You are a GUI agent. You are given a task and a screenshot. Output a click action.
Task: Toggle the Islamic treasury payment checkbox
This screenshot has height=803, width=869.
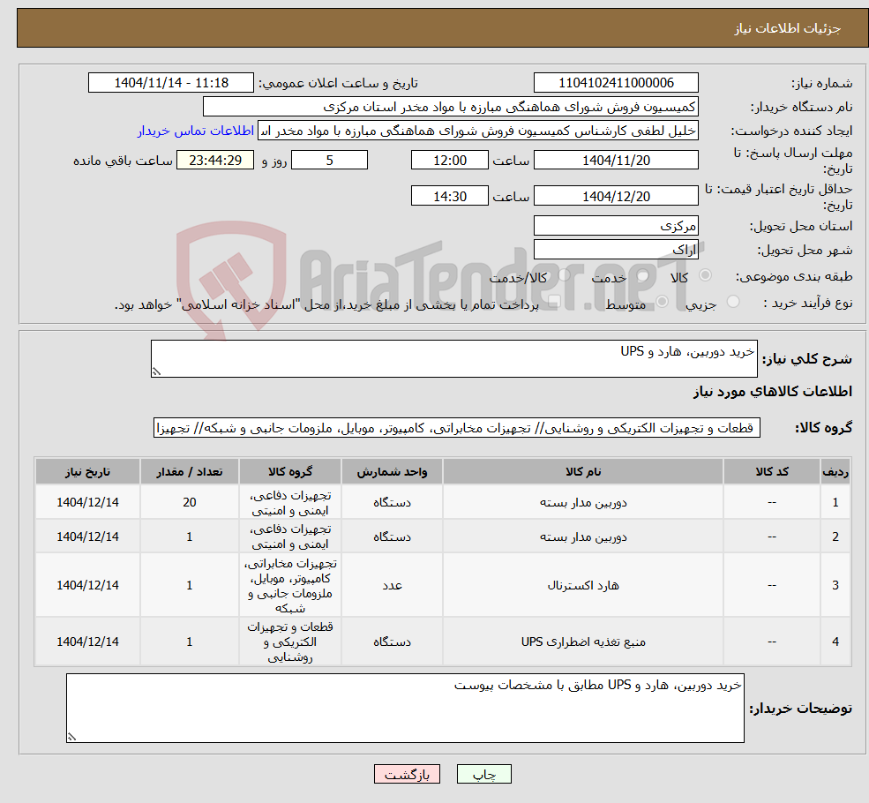coord(554,302)
